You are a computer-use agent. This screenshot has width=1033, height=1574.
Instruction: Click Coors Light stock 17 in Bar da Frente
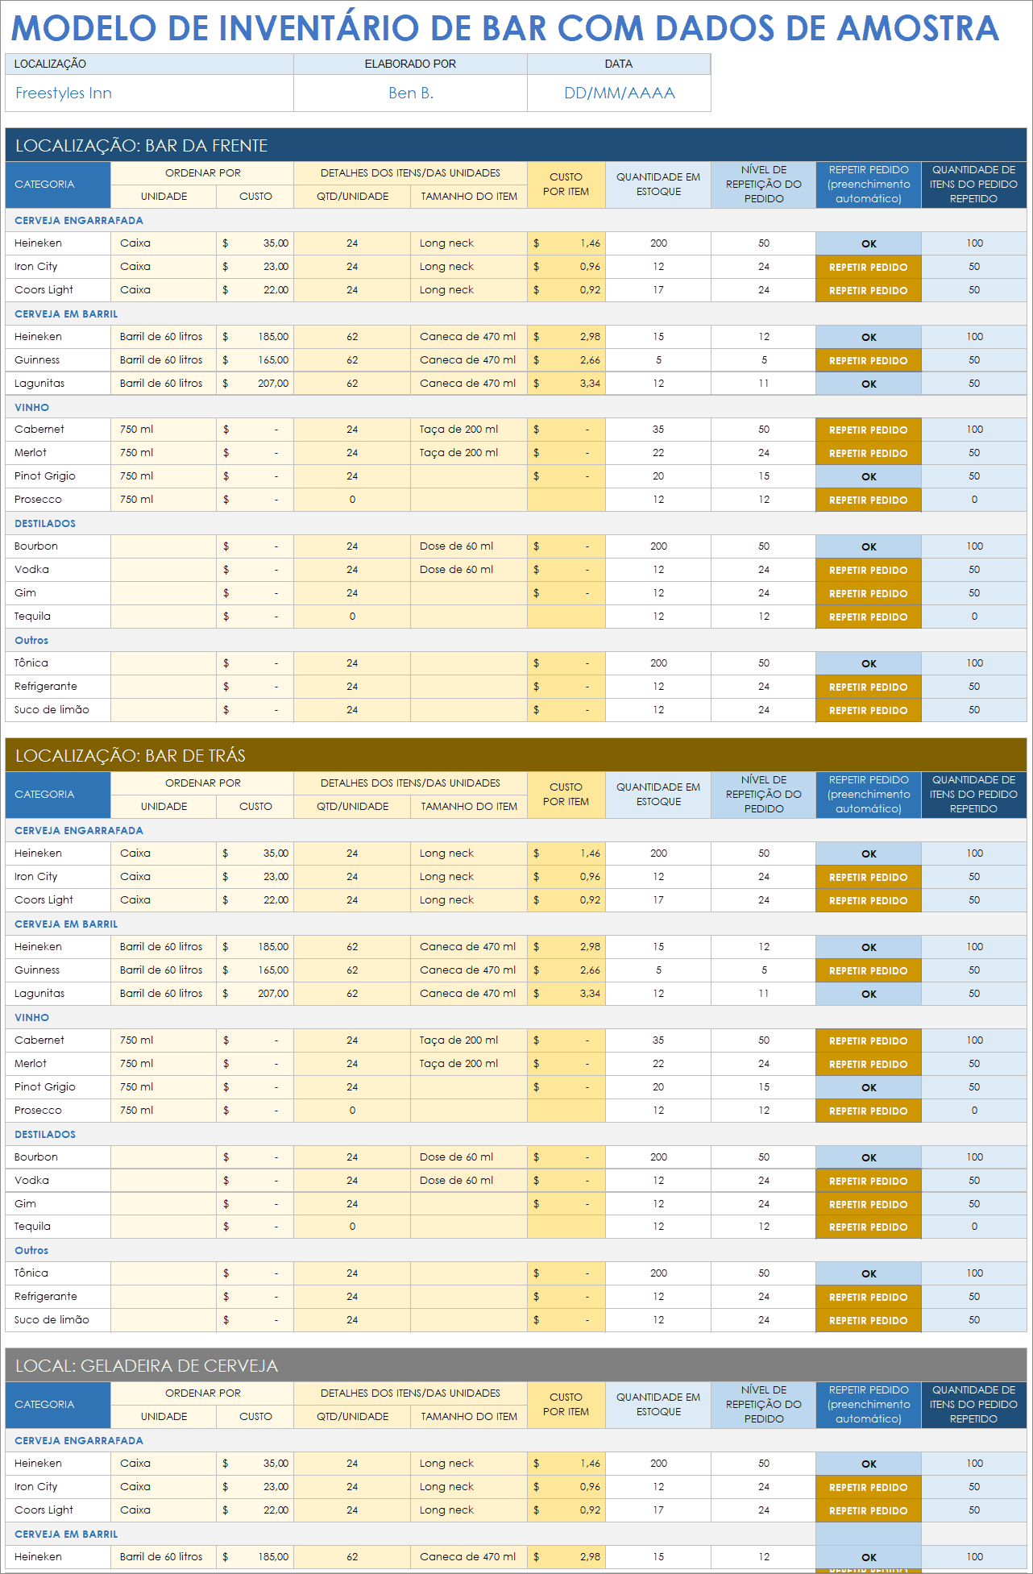tap(658, 290)
